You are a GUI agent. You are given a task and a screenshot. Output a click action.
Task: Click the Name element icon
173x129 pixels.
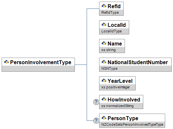[104, 43]
